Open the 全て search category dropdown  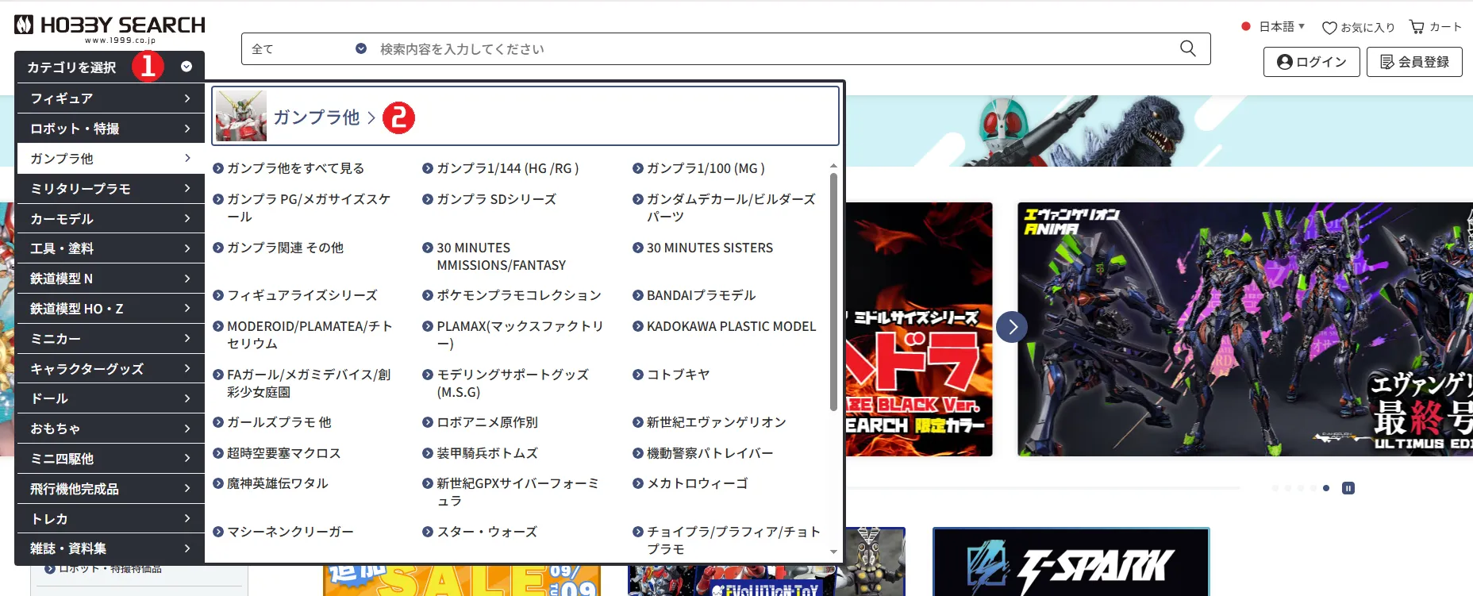click(309, 49)
